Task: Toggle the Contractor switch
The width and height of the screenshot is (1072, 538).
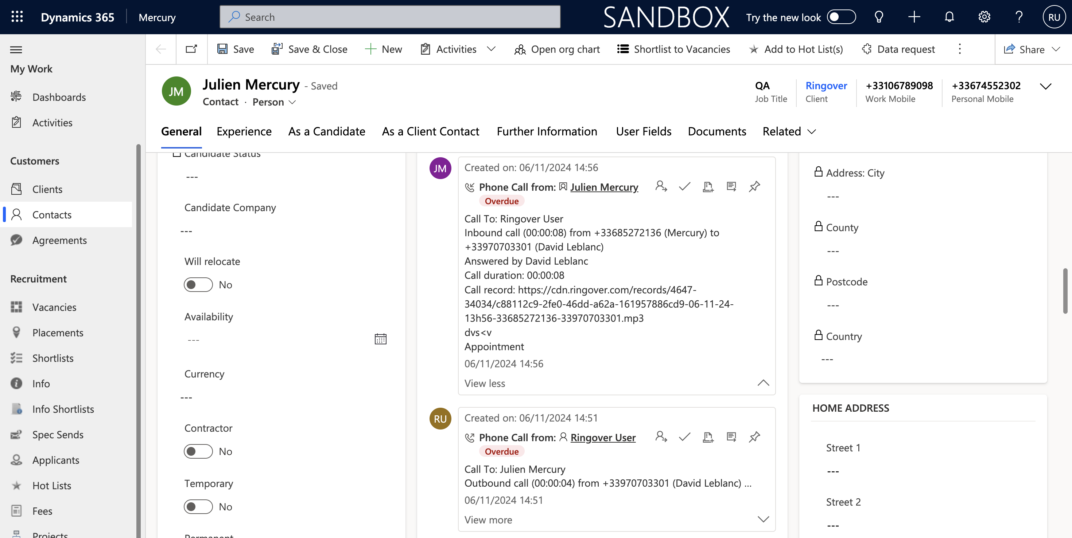Action: pos(198,451)
